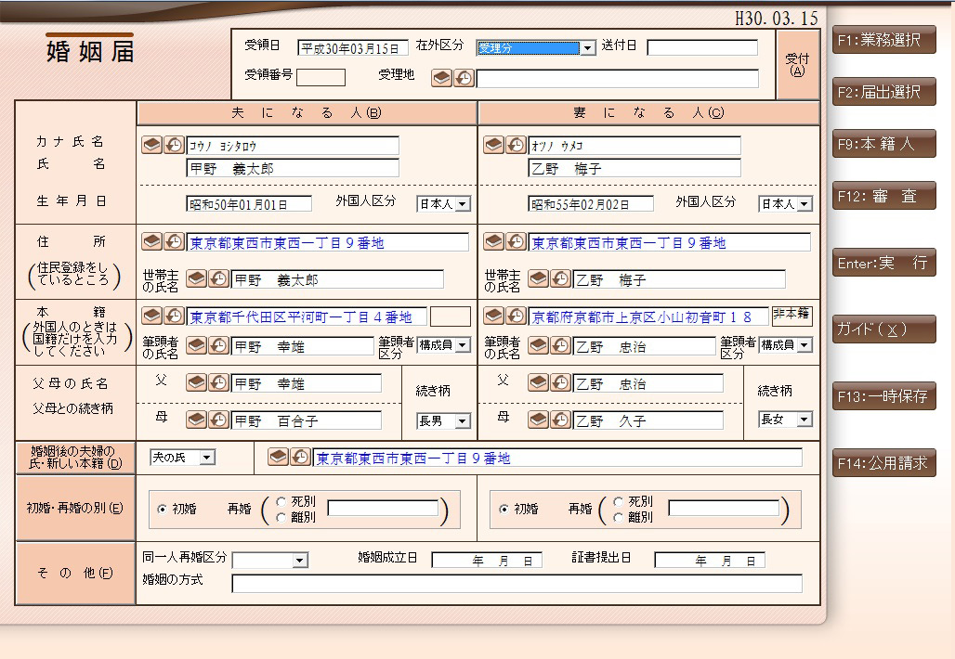Viewport: 955px width, 659px height.
Task: Select 死別 radio for the wife
Action: click(x=618, y=501)
